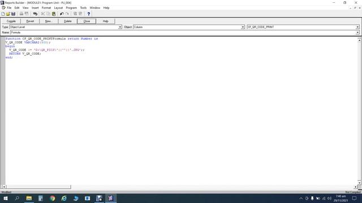Viewport: 362px width, 203px height.
Task: Click the Reports Builder taskbar icon
Action: tap(111, 198)
